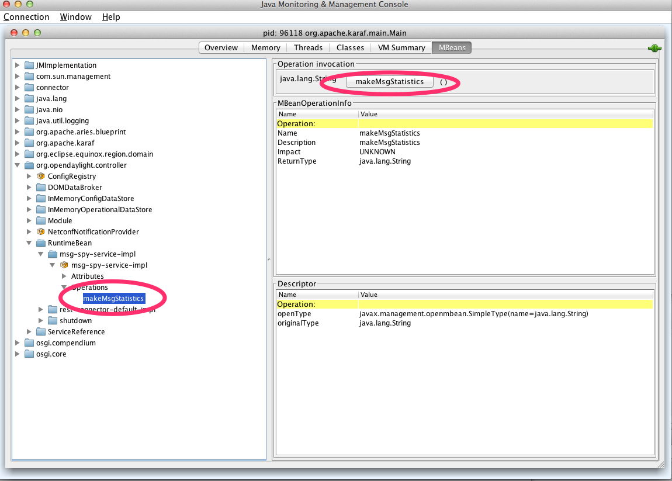This screenshot has width=672, height=481.
Task: Click the org.apache.aries.blueprint folder icon
Action: click(29, 132)
